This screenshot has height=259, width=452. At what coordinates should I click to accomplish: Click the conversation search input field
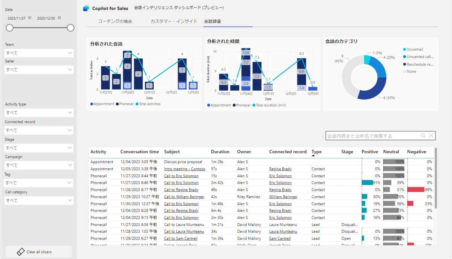coord(373,136)
